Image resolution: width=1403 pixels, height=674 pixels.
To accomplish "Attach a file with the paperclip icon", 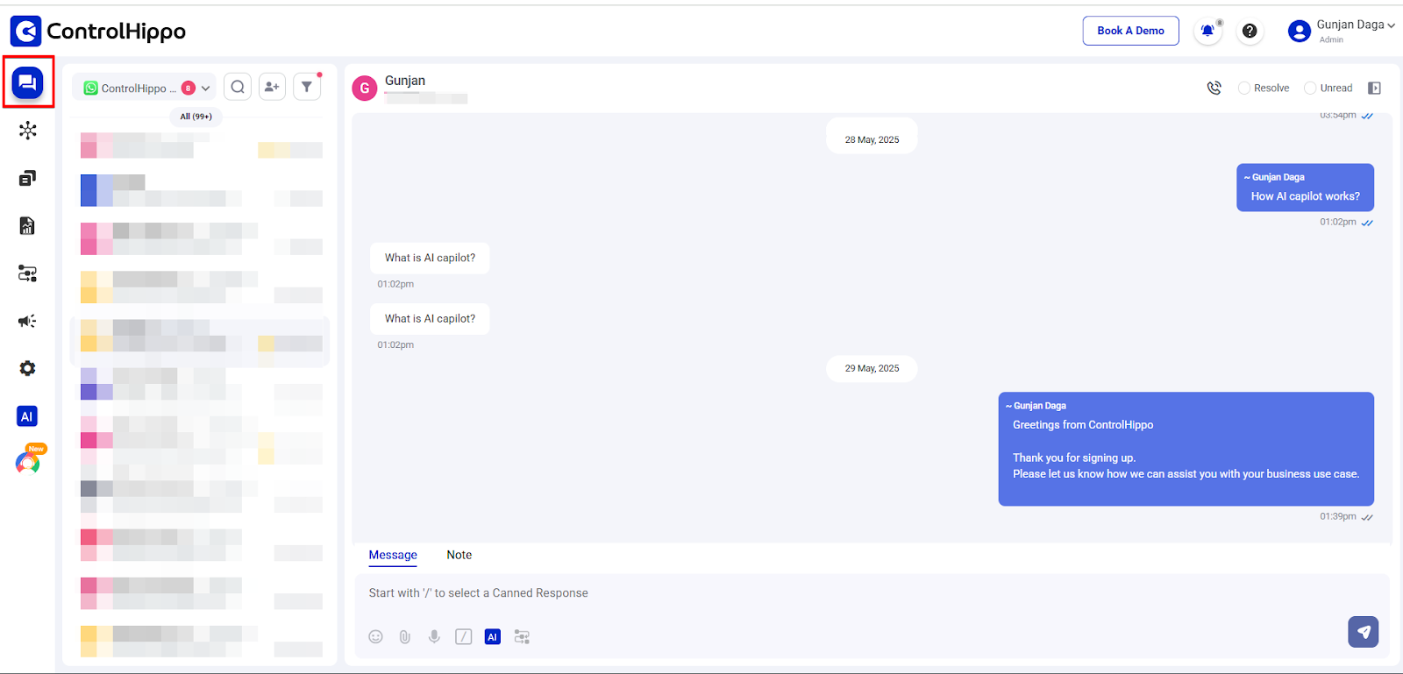I will click(x=405, y=637).
